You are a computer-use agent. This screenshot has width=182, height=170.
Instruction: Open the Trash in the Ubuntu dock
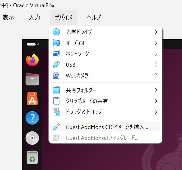coord(32,157)
